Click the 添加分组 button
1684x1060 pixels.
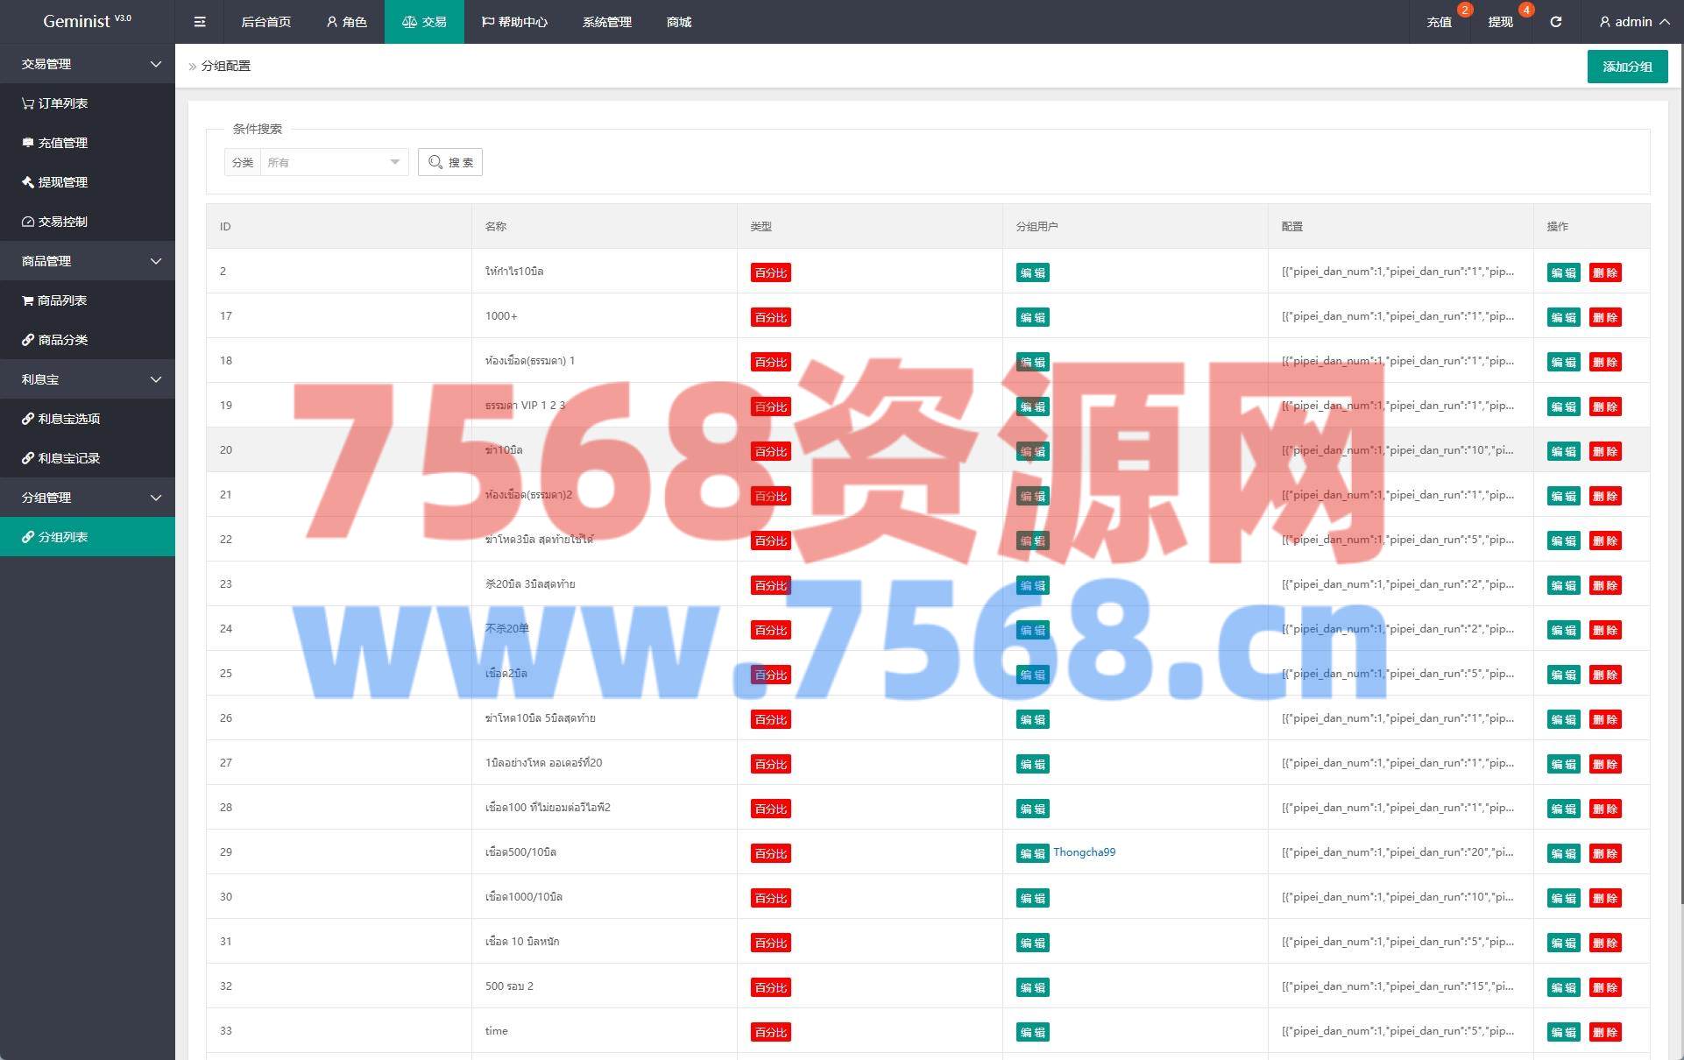point(1626,67)
